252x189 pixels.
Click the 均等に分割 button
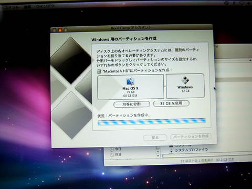click(x=132, y=104)
